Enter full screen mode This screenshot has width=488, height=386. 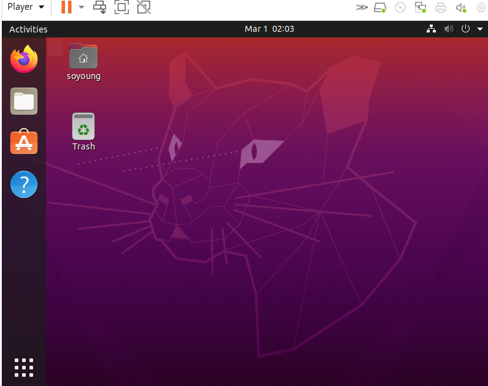(x=121, y=7)
